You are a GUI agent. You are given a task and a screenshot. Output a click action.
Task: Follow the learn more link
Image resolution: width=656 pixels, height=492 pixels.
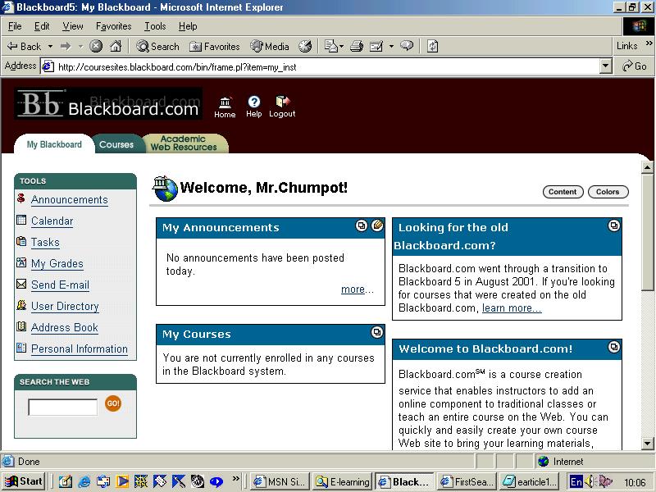coord(512,308)
